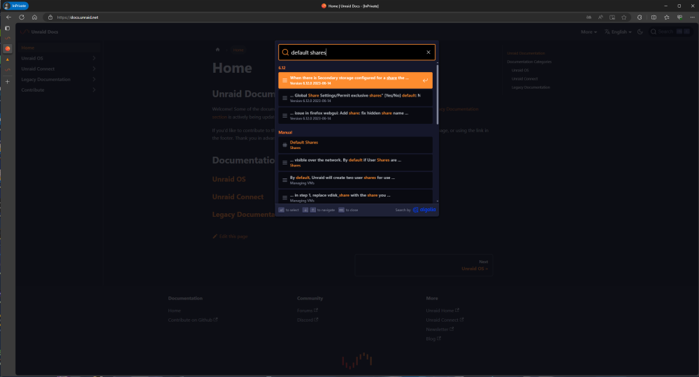This screenshot has height=377, width=699.
Task: Open the Discord footer link
Action: [307, 320]
